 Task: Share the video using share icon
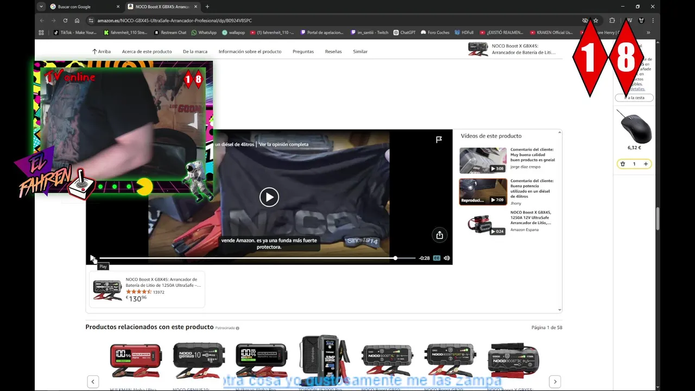coord(439,235)
